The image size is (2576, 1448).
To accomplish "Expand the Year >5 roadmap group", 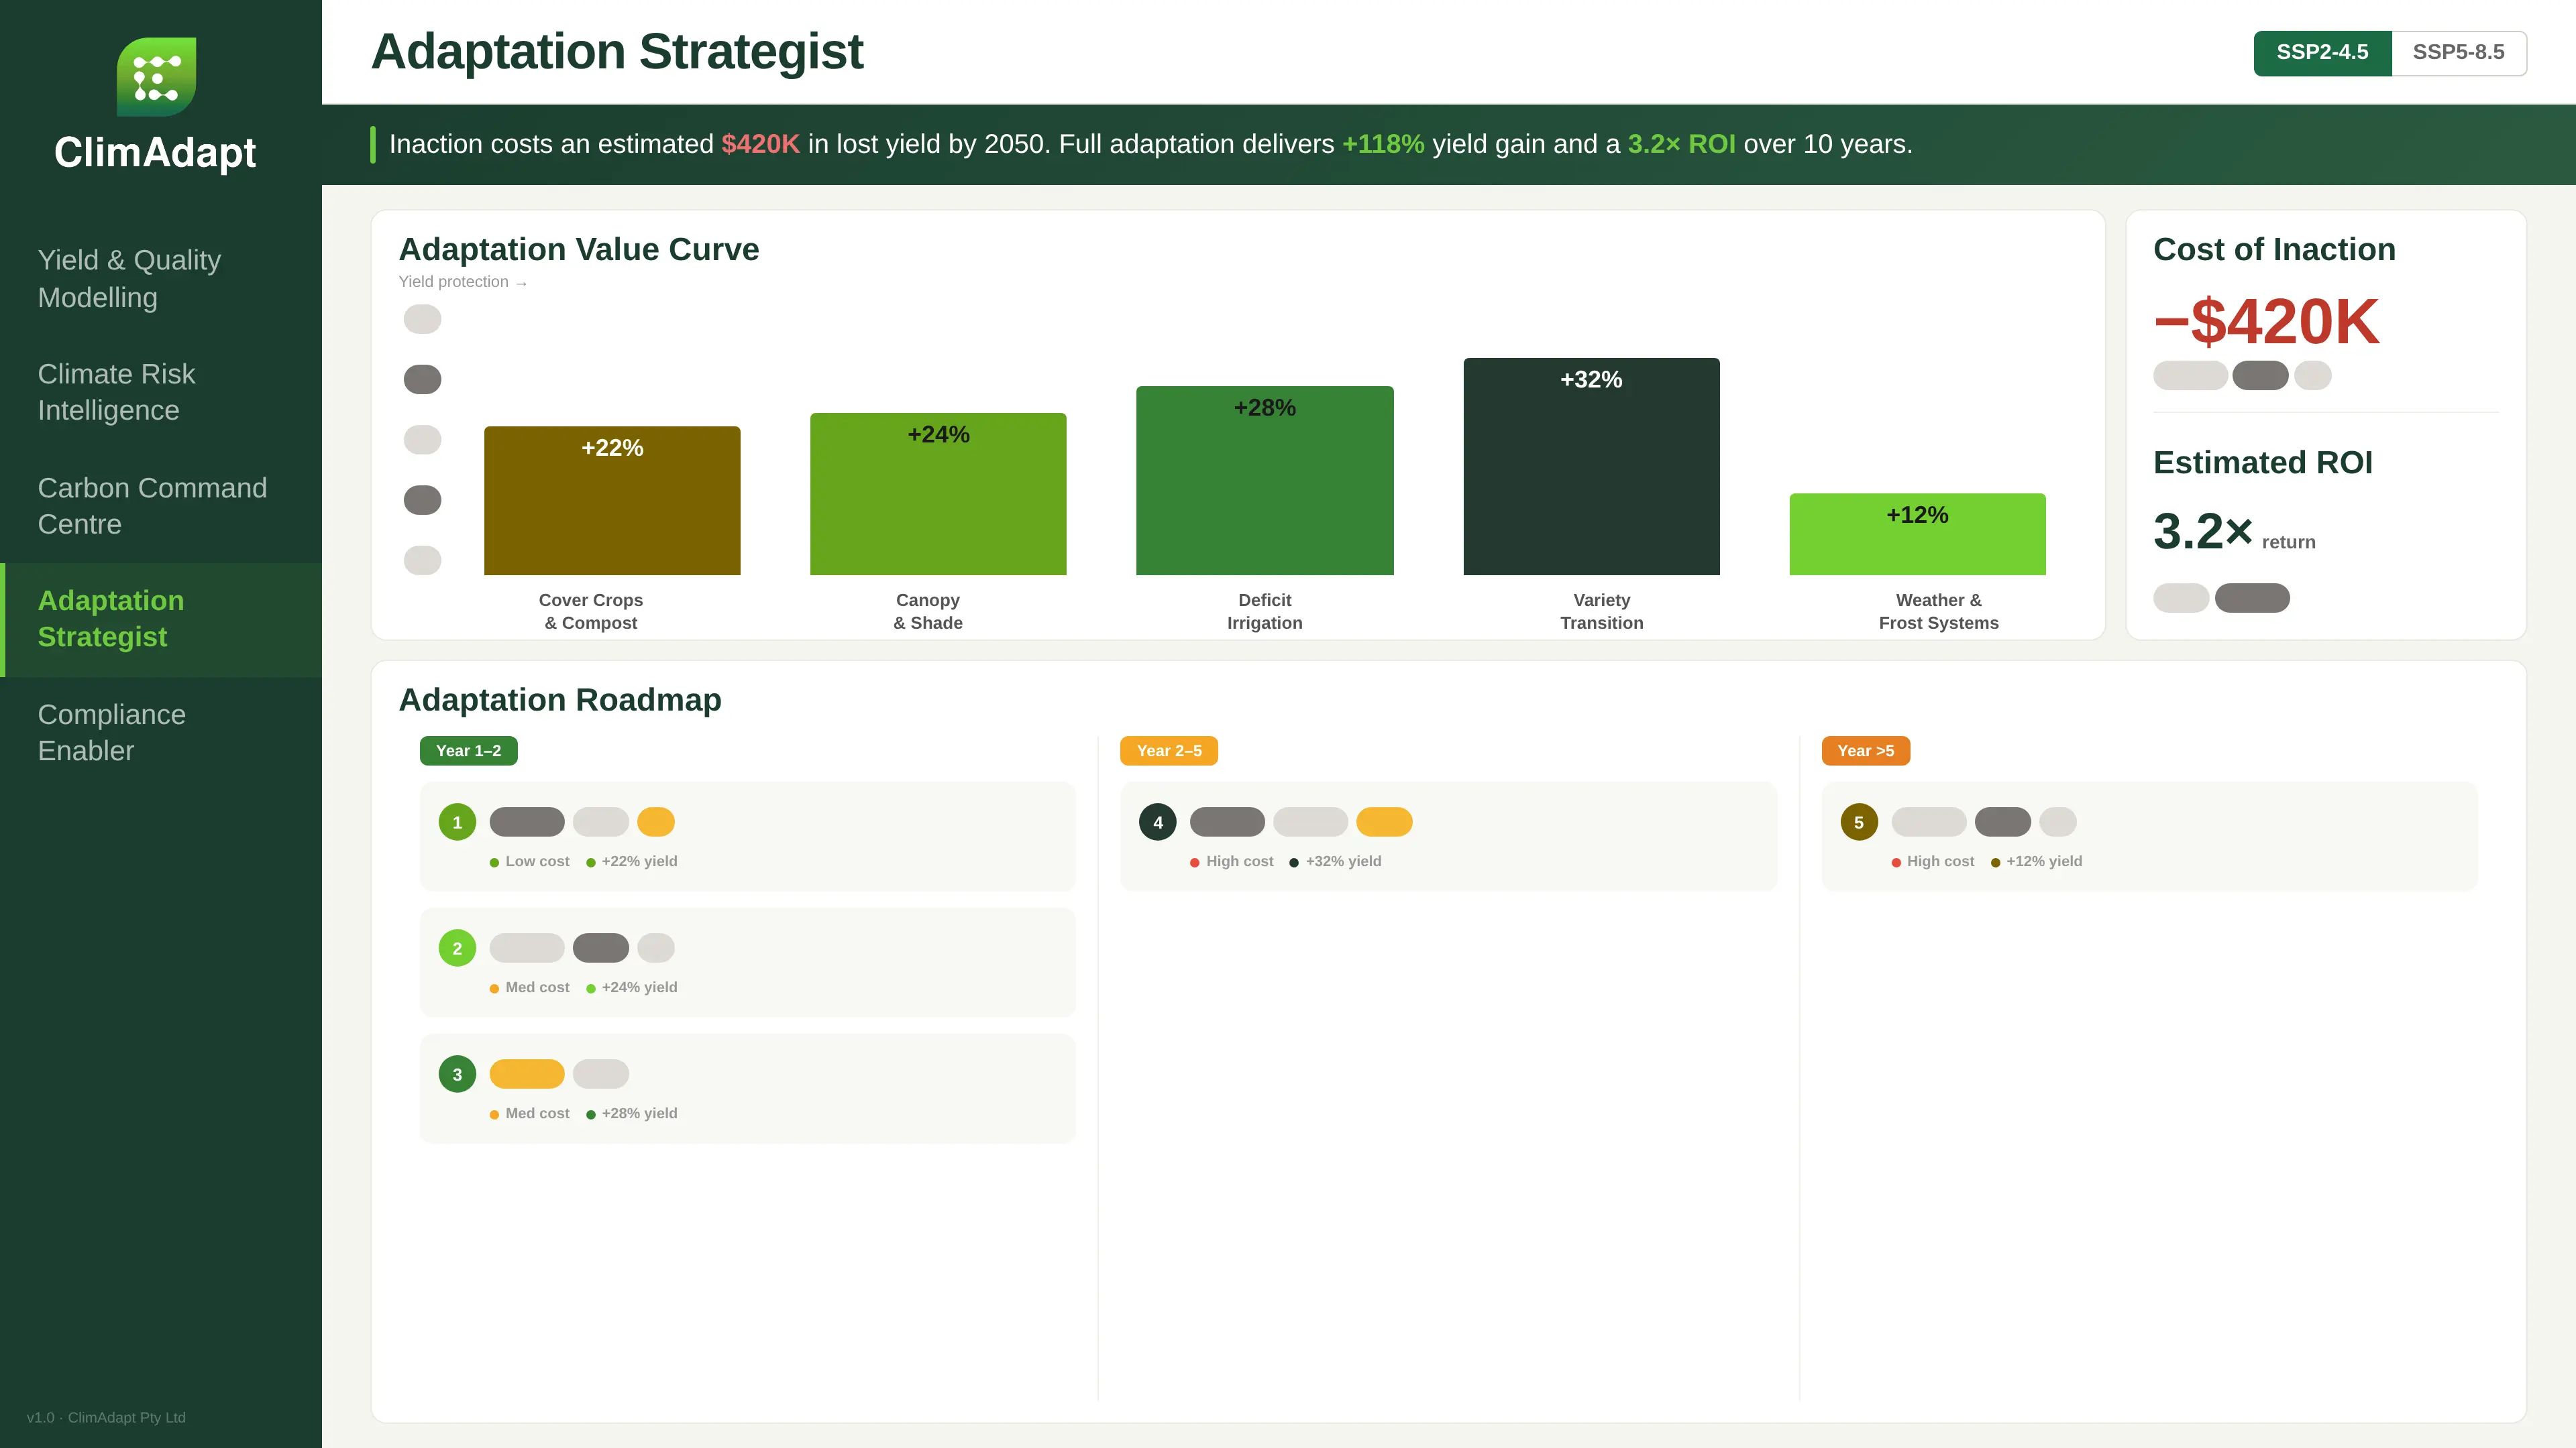I will pyautogui.click(x=1866, y=751).
